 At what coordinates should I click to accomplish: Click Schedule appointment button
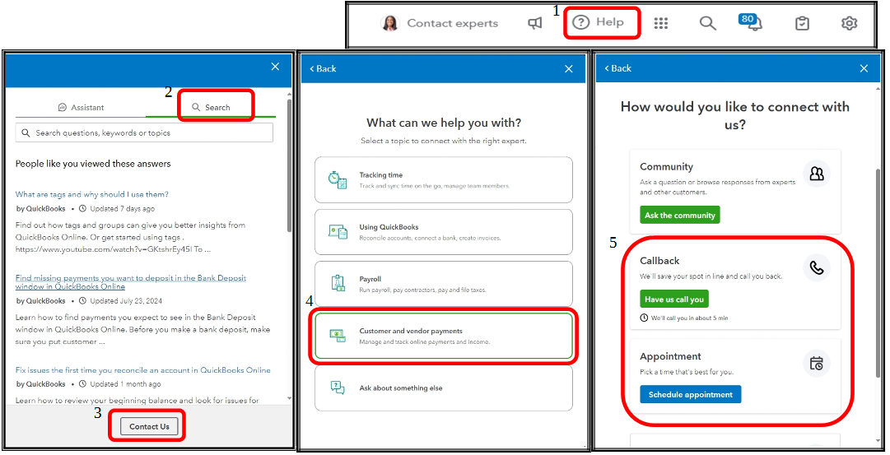point(691,394)
